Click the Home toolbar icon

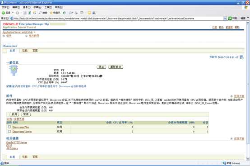point(35,13)
